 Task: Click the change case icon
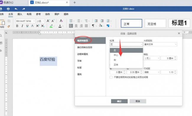(x=61, y=21)
